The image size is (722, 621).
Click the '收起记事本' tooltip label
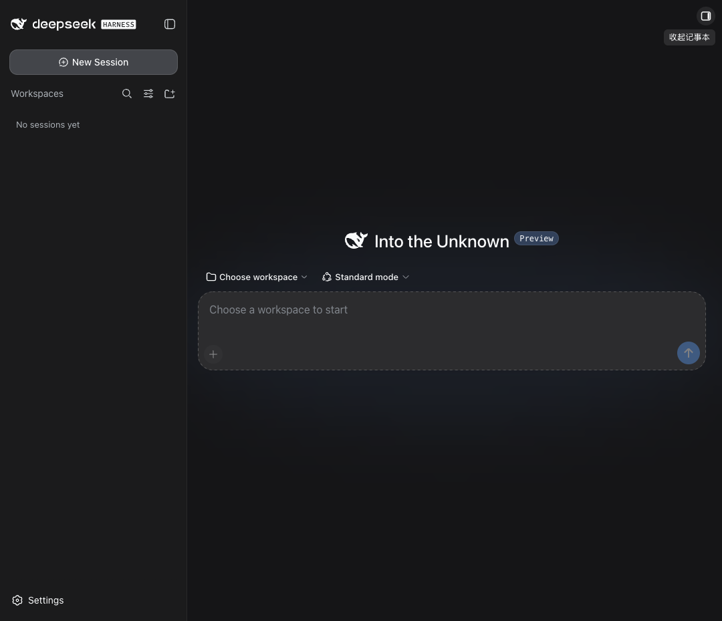tap(689, 37)
